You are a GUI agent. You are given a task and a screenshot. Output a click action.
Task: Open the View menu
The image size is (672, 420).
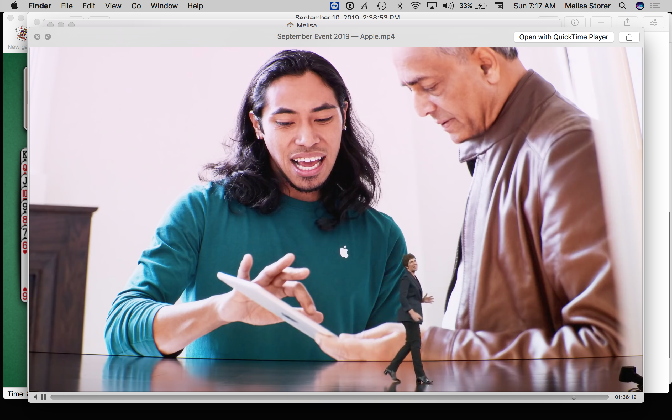(113, 6)
